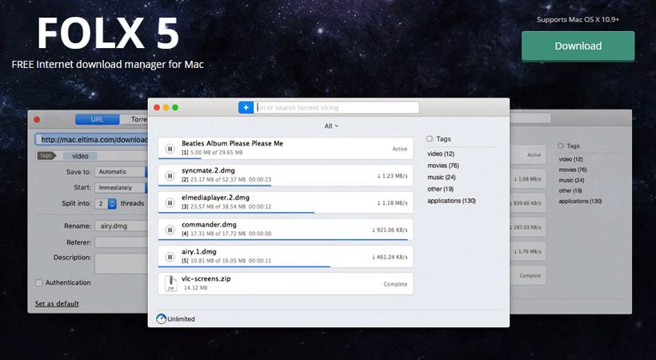Switch to the URL tab
Image resolution: width=656 pixels, height=360 pixels.
pyautogui.click(x=97, y=119)
